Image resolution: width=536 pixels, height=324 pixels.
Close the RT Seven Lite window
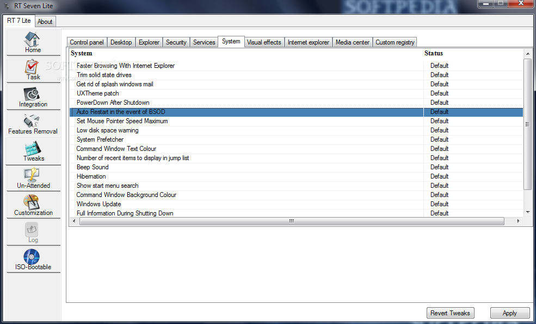point(521,3)
